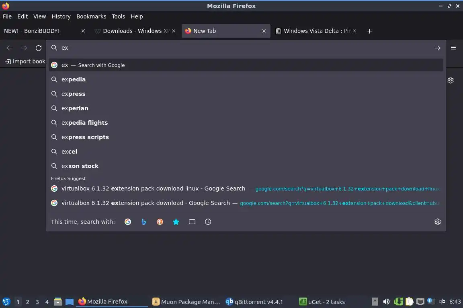The height and width of the screenshot is (308, 463).
Task: Search in open Tabs using the tab icon
Action: (192, 222)
